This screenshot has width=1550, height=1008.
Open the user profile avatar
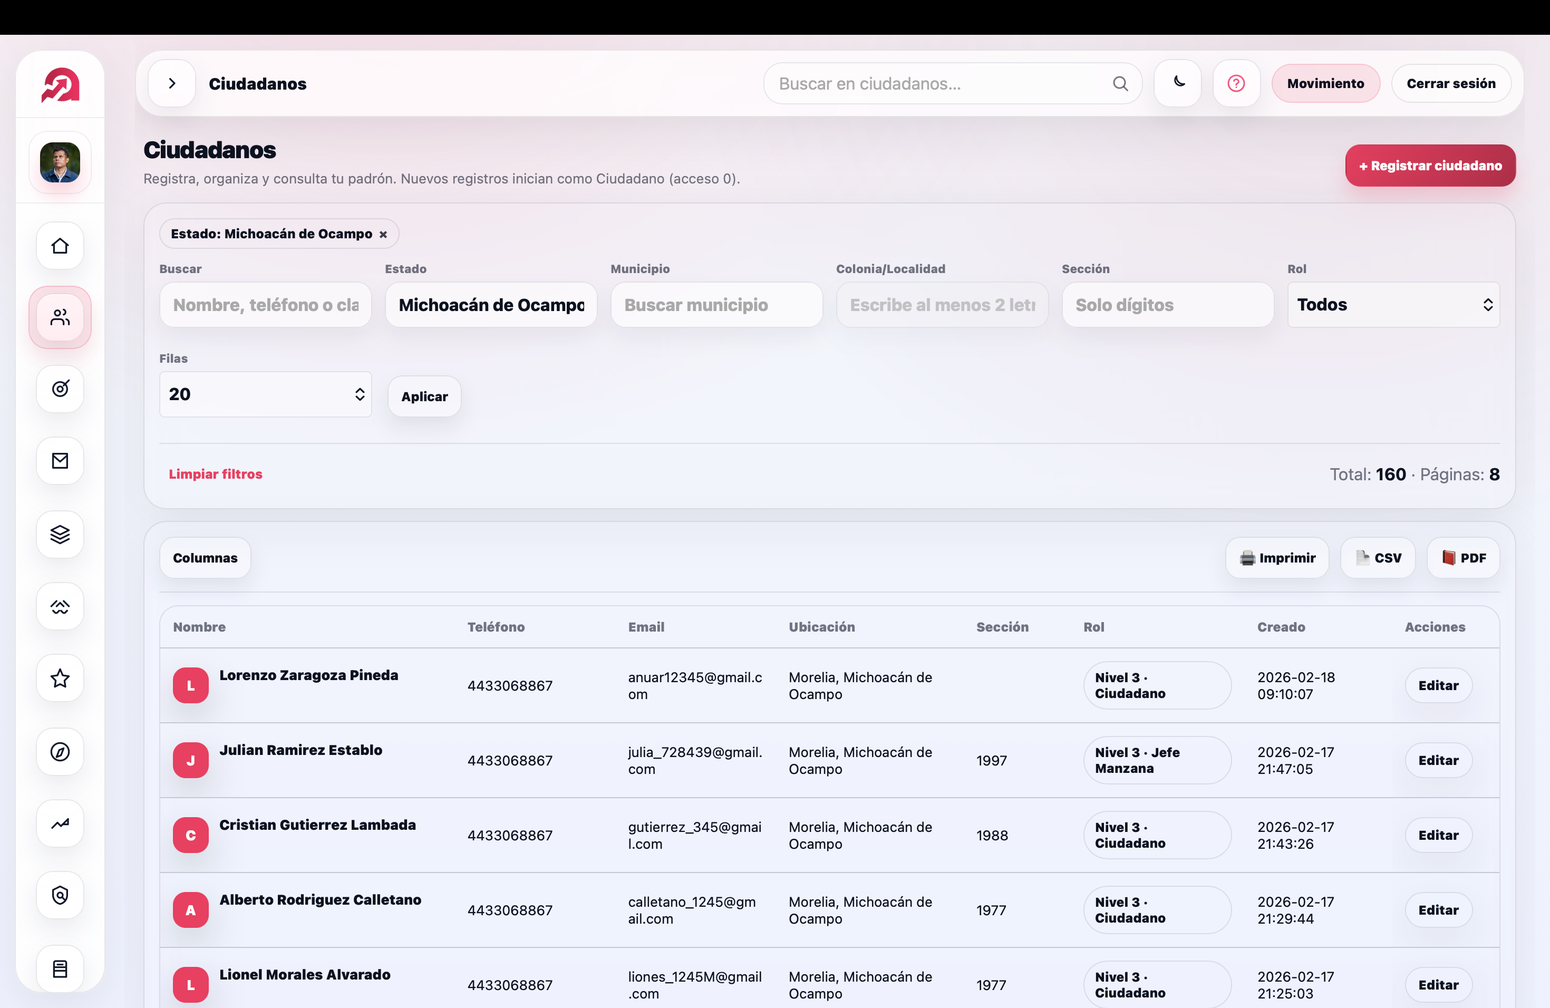click(60, 162)
